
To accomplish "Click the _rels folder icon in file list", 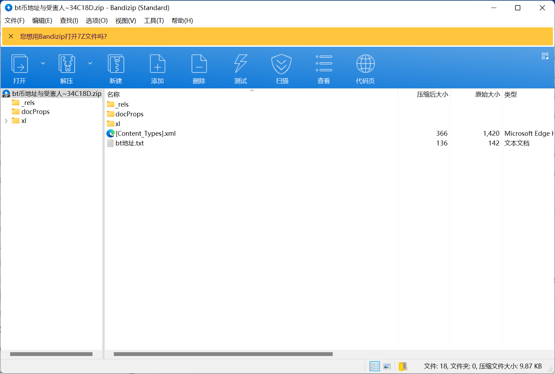I will [111, 104].
